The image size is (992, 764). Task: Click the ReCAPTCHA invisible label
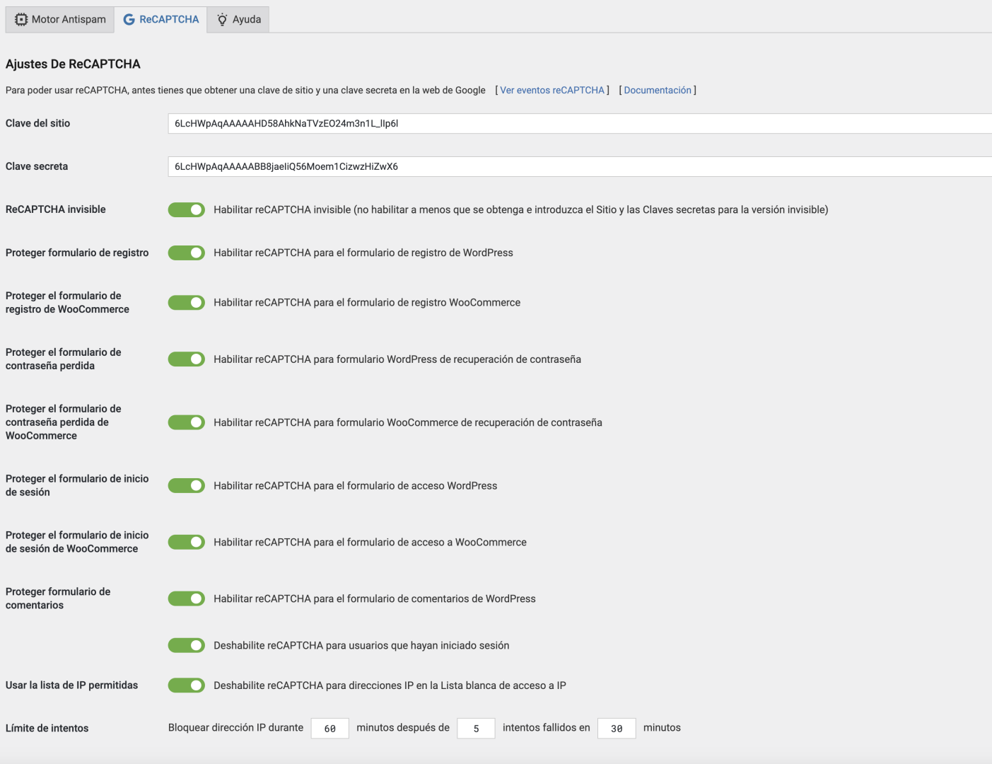[56, 210]
